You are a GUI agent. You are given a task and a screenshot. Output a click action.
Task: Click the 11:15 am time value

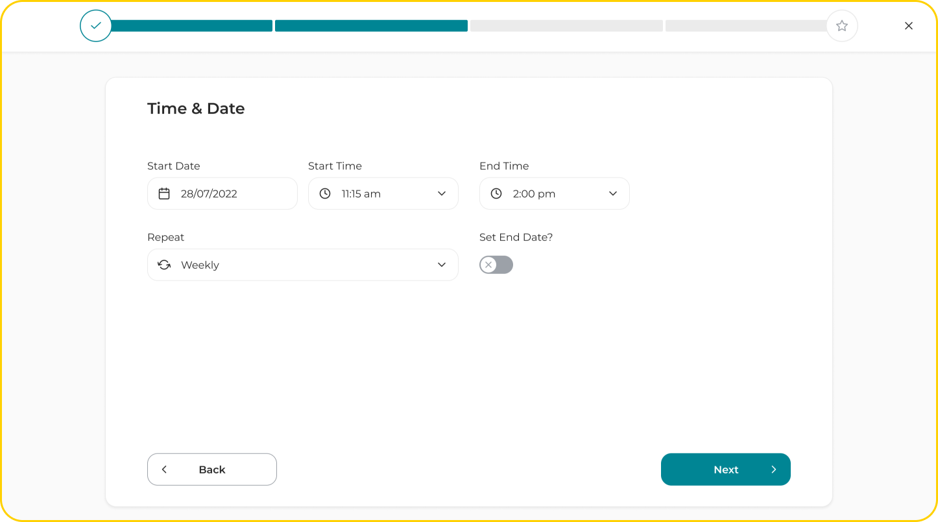click(x=361, y=194)
